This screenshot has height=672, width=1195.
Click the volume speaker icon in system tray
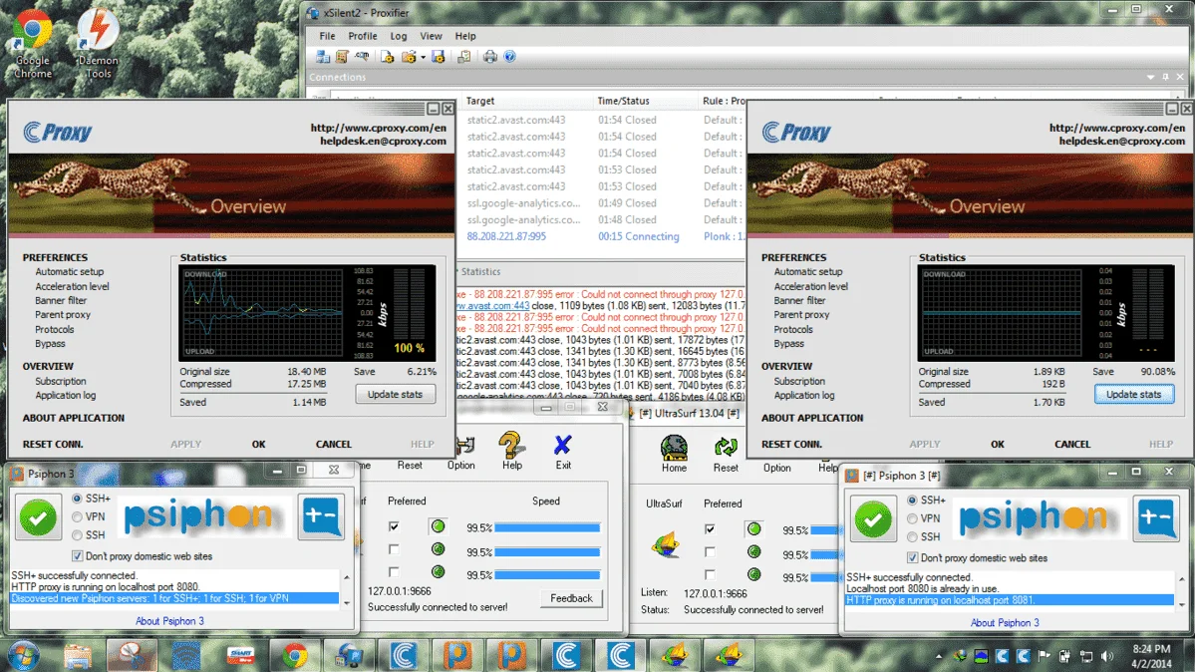[1106, 656]
